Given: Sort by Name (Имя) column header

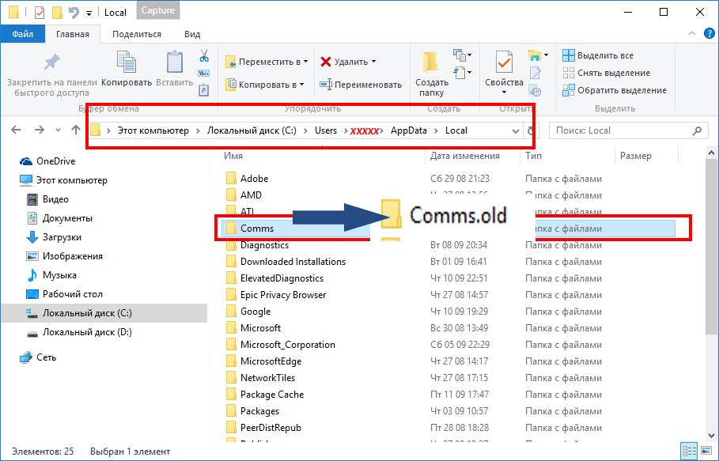Looking at the screenshot, I should pyautogui.click(x=233, y=157).
